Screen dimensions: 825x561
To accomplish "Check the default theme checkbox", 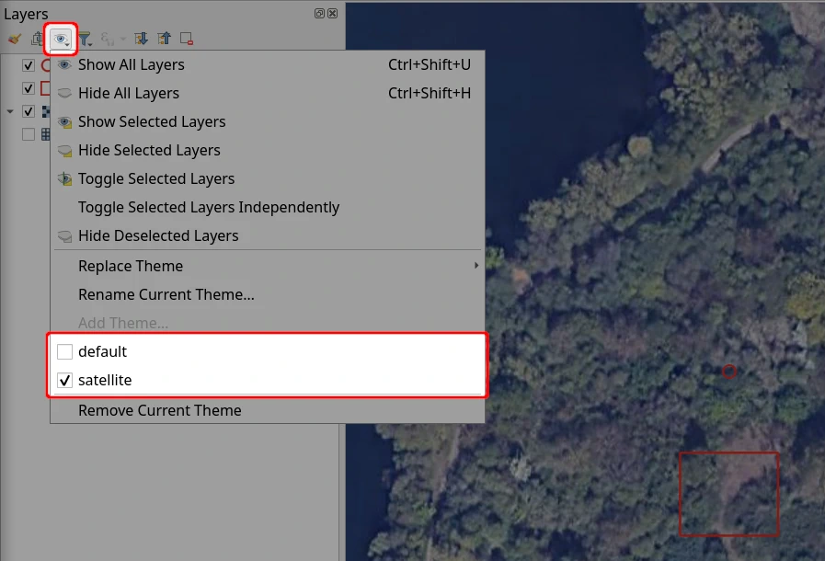I will (64, 351).
